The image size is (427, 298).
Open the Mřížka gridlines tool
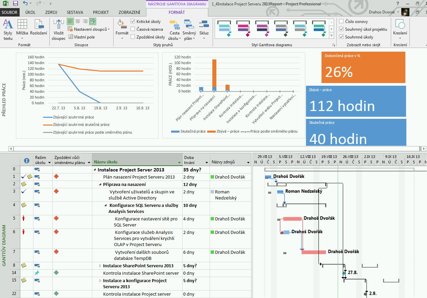click(22, 30)
